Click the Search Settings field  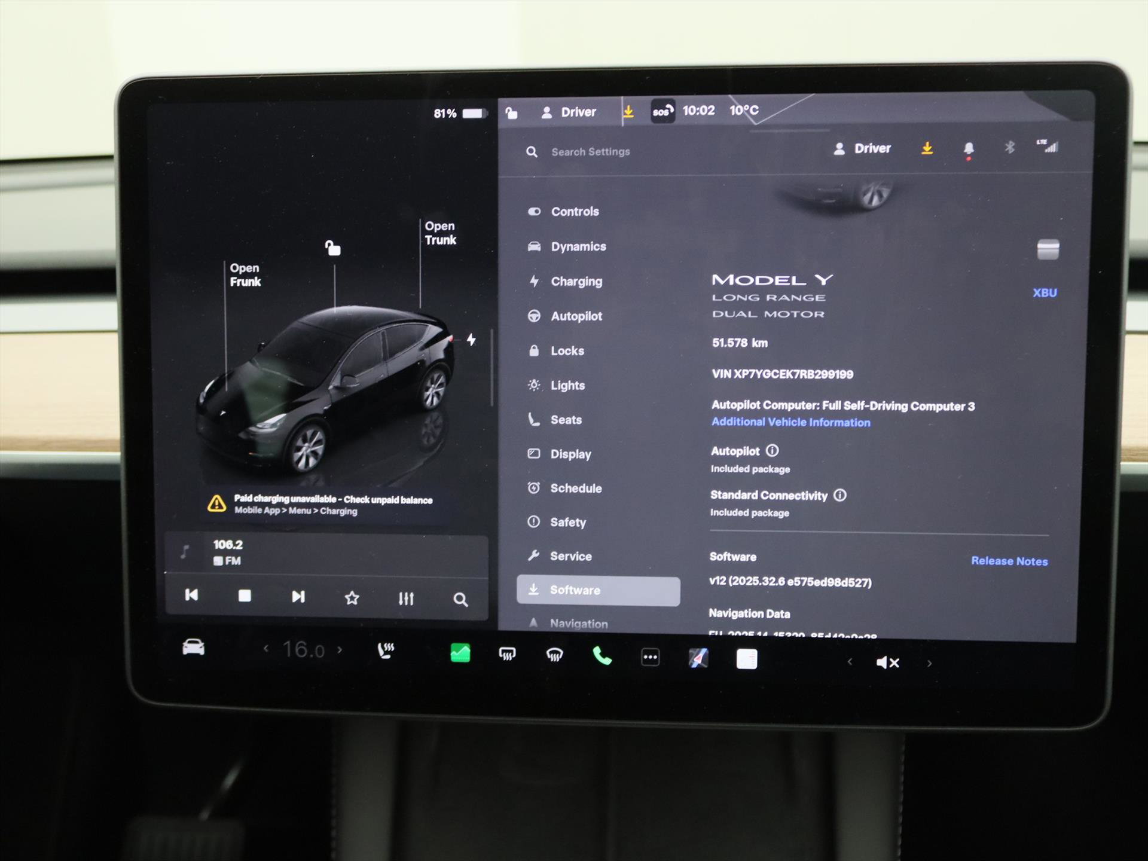tap(590, 152)
